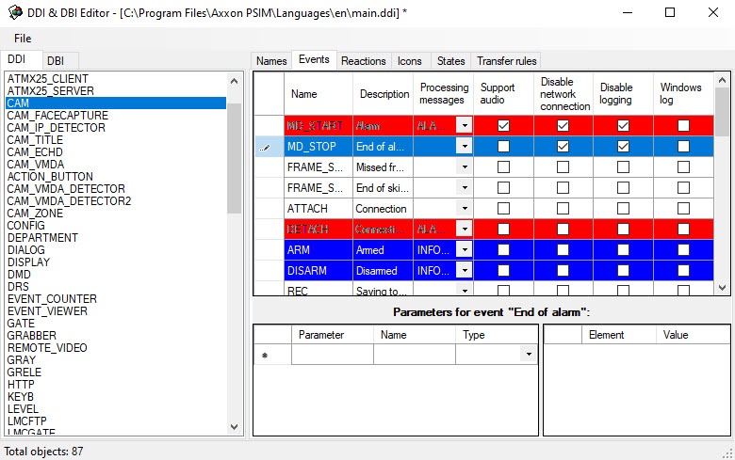This screenshot has width=735, height=460.
Task: Click the pencil edit marker beside MD_STOP
Action: 269,147
